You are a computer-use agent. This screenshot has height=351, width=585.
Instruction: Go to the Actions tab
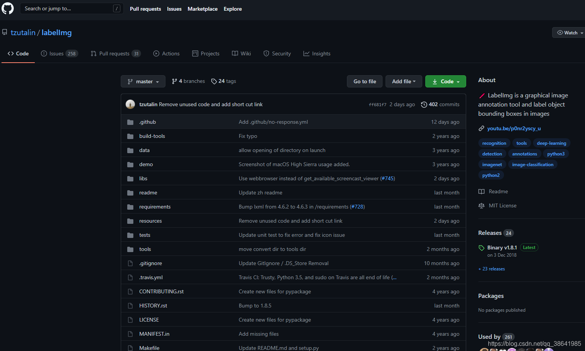(x=166, y=53)
